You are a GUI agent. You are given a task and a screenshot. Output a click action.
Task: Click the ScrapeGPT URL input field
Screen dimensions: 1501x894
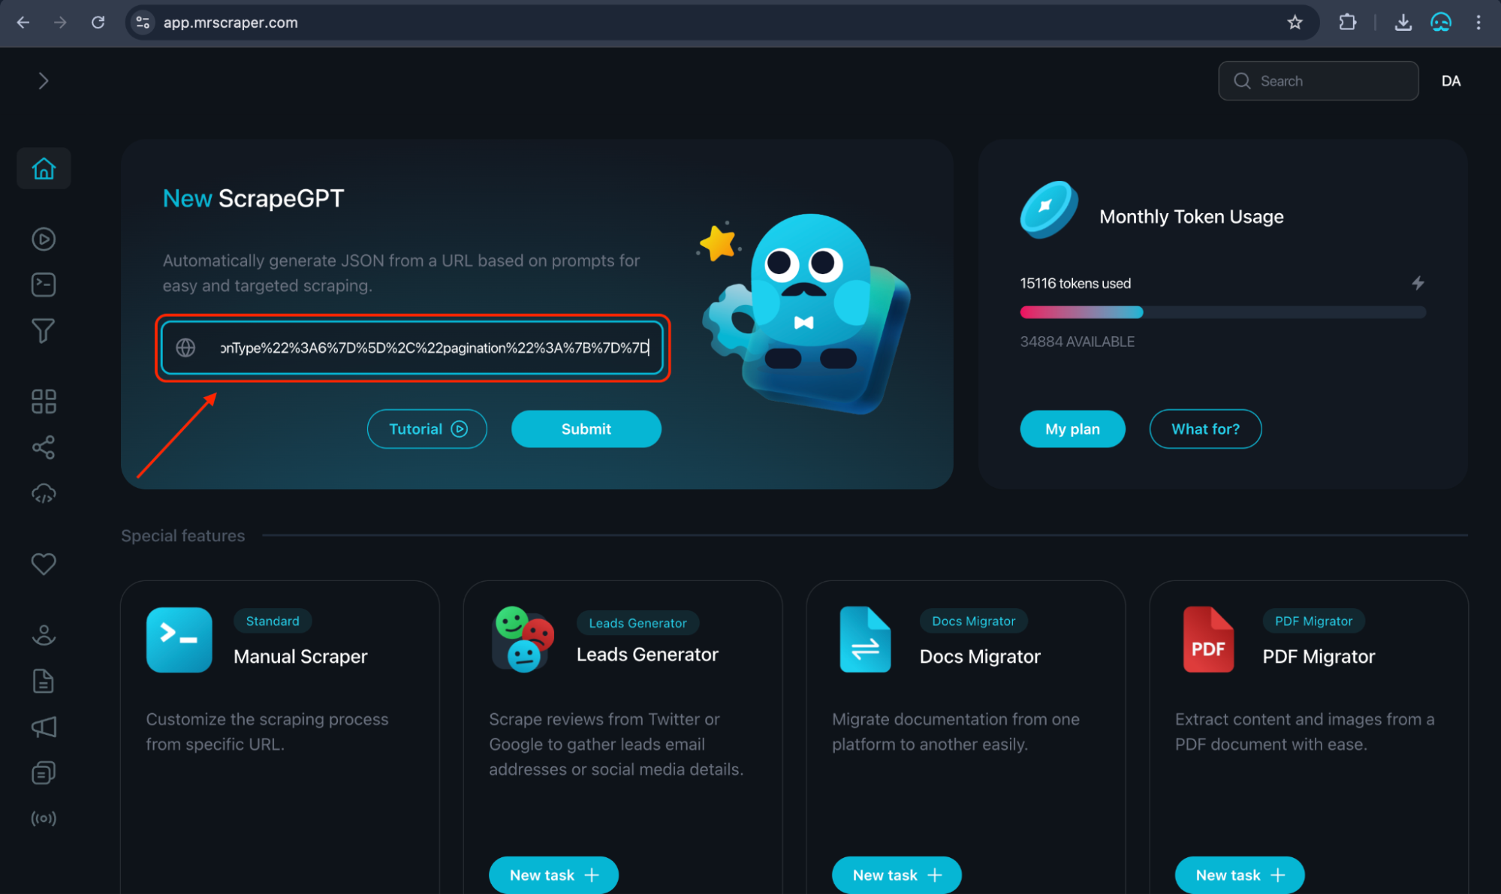click(414, 347)
